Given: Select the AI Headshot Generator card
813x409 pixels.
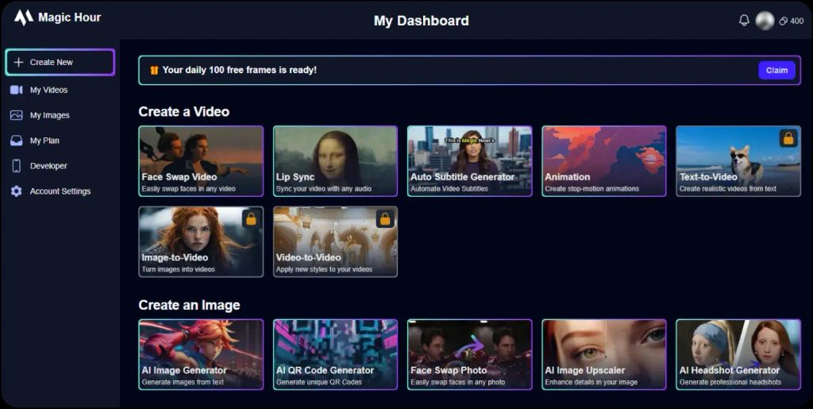Looking at the screenshot, I should pyautogui.click(x=738, y=354).
